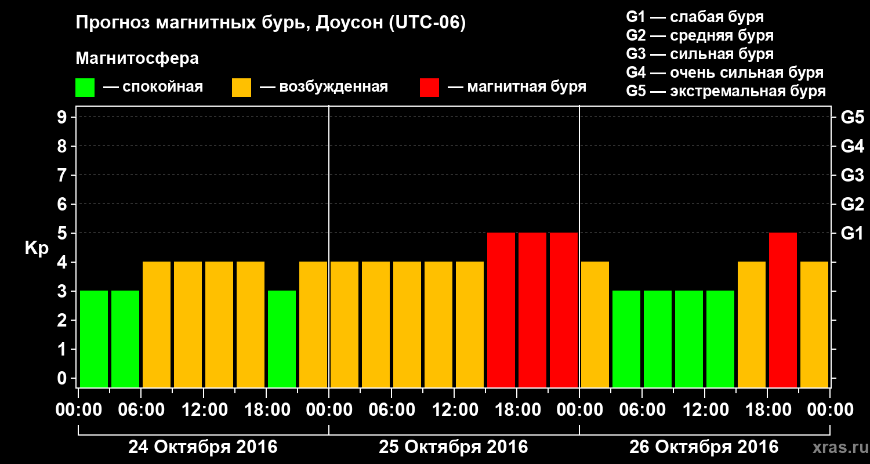Select the chart title 'Прогноз магнитных бурь, Доусон (UTC-06)'

click(271, 24)
